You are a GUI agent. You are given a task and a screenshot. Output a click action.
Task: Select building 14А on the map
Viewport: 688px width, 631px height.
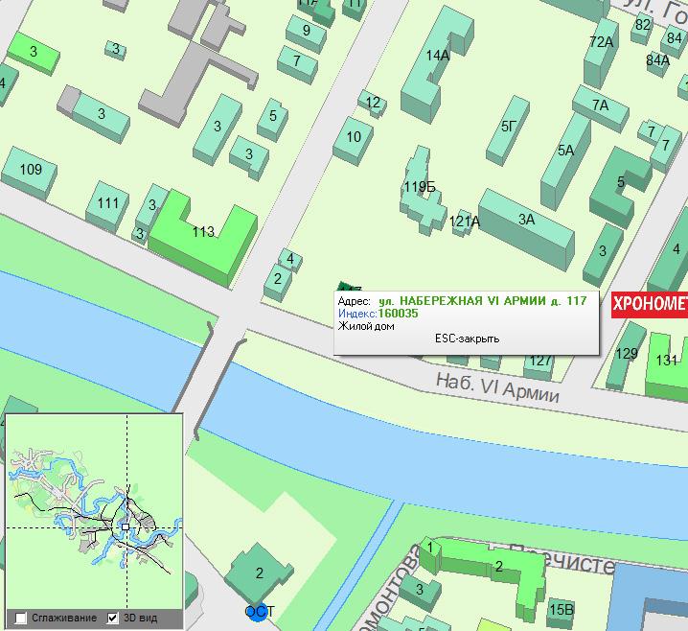coord(438,57)
